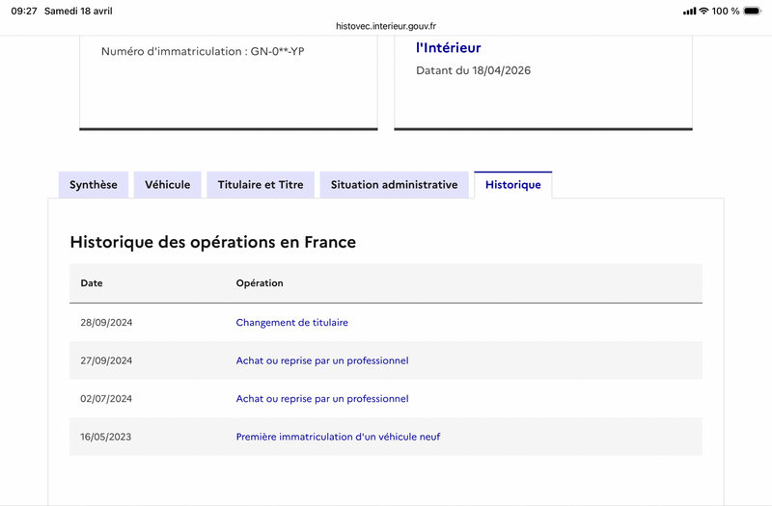Tap the histovec.interieur.gouv.fr address bar
Screen dimensions: 772x506
pos(385,26)
